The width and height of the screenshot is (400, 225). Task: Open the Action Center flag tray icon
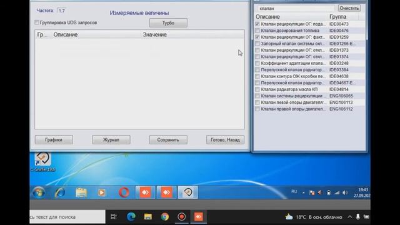[312, 192]
